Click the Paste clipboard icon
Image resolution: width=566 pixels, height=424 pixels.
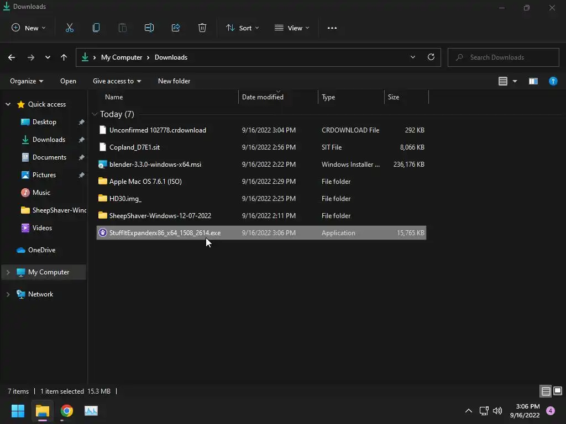(123, 28)
